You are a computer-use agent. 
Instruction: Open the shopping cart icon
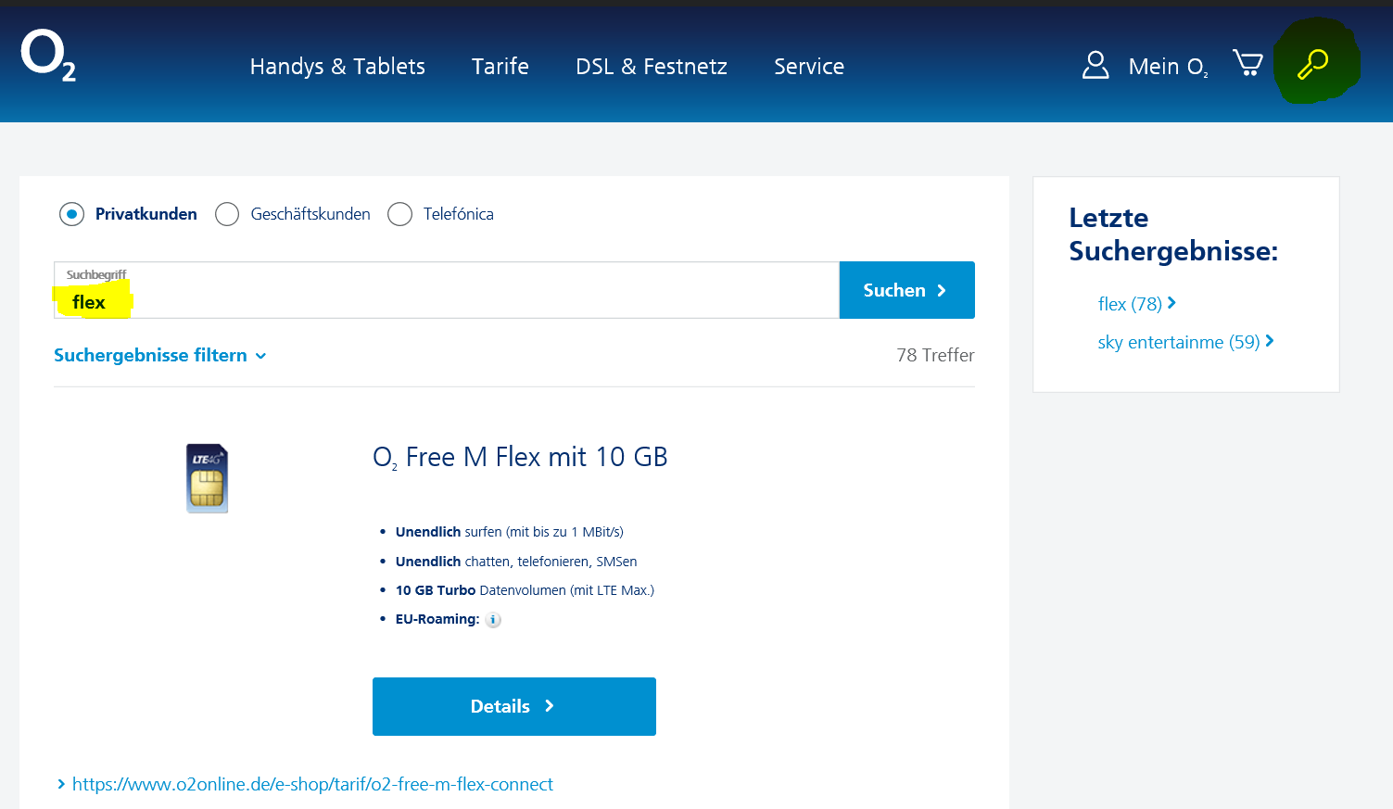coord(1247,63)
